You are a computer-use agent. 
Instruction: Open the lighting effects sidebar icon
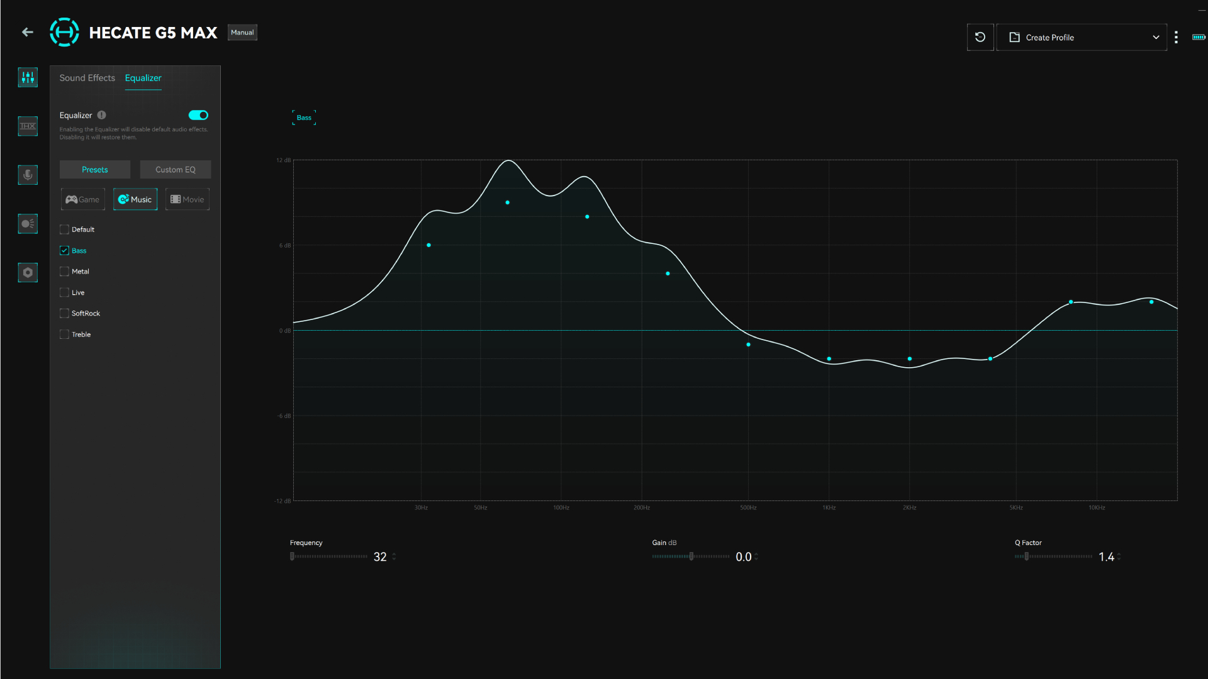coord(28,224)
